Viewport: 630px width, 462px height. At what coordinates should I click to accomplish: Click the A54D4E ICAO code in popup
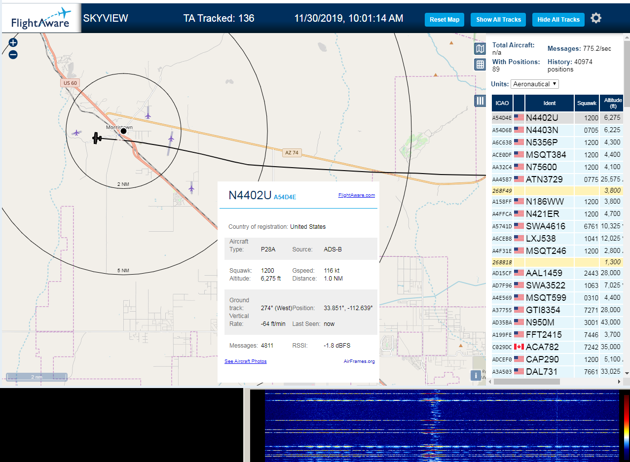(x=285, y=197)
